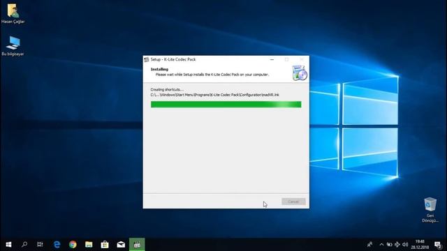
Task: Open the Windows Start menu
Action: click(8, 245)
